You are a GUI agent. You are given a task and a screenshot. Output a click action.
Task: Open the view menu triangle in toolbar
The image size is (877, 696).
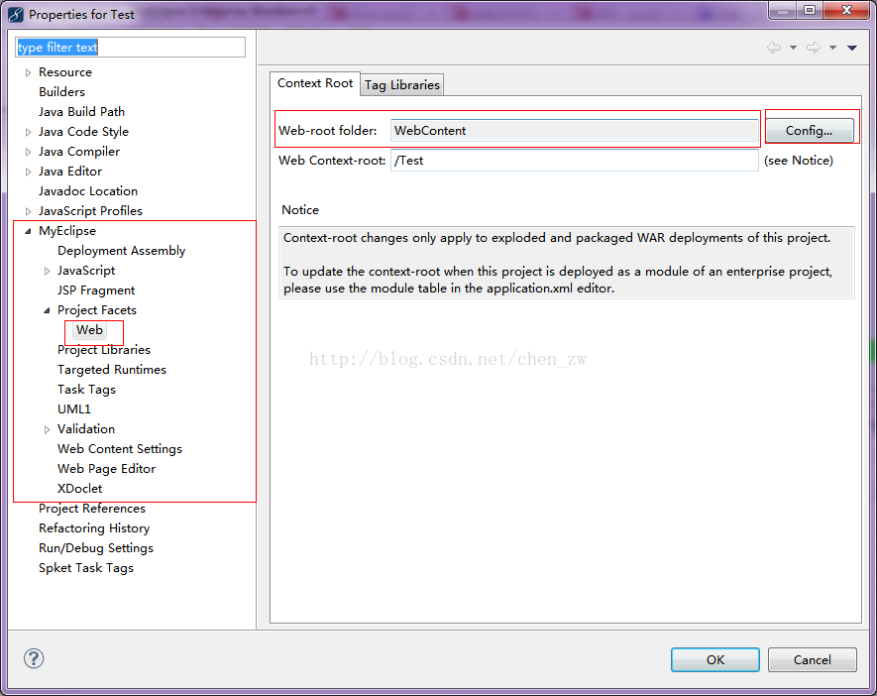point(852,48)
